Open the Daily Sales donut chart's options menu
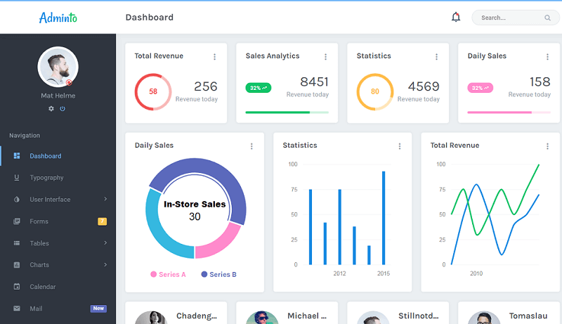 [x=251, y=146]
